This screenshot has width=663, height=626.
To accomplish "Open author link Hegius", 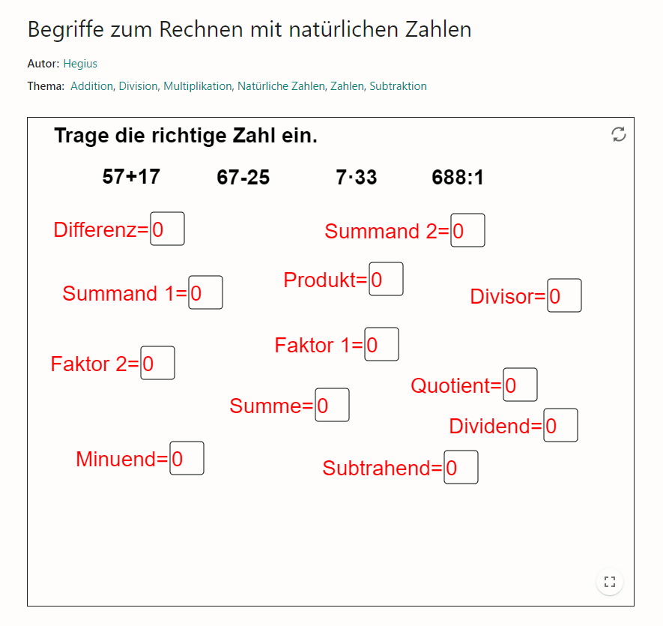I will pyautogui.click(x=80, y=64).
